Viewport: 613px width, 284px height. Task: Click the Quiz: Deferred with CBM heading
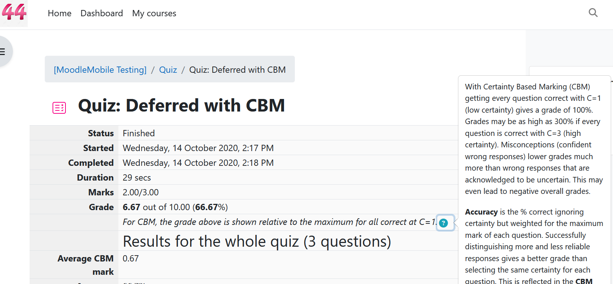point(182,106)
